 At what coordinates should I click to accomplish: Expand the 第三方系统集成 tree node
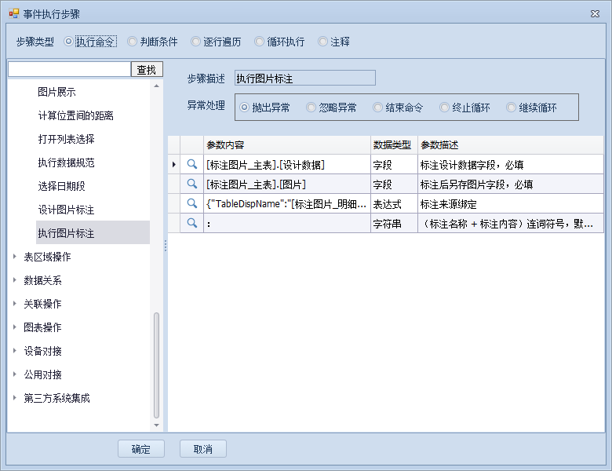click(x=15, y=398)
